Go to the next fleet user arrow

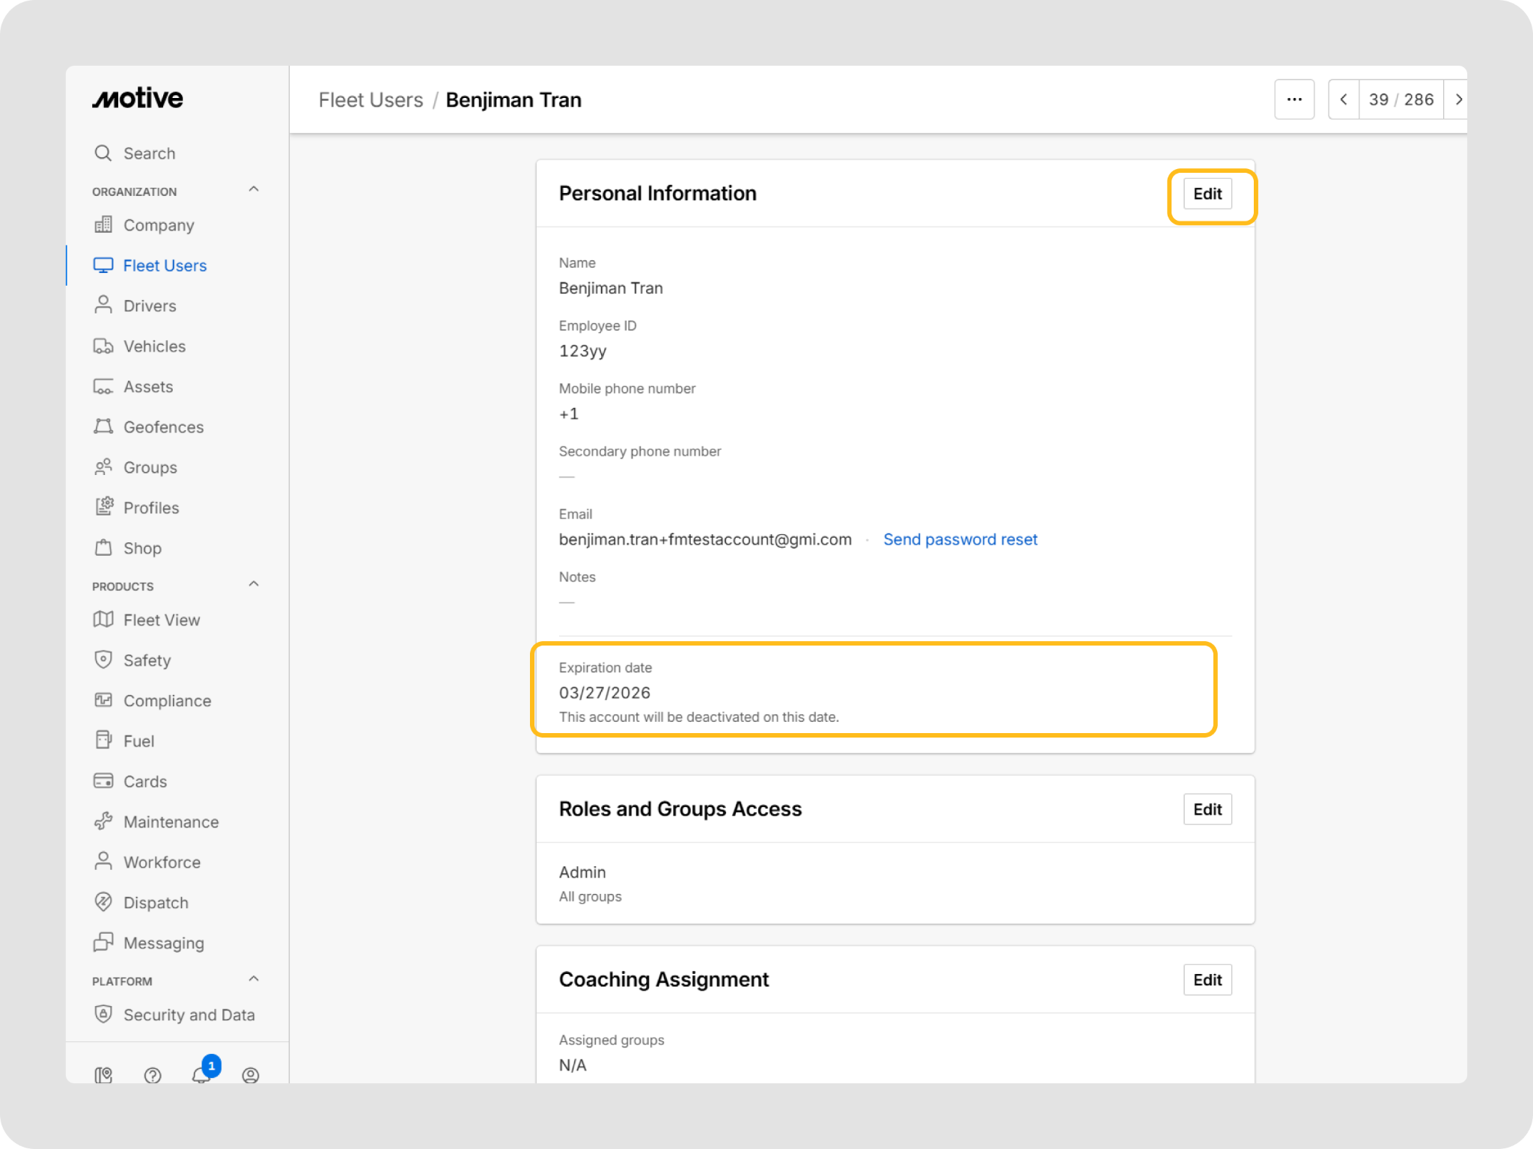tap(1457, 99)
